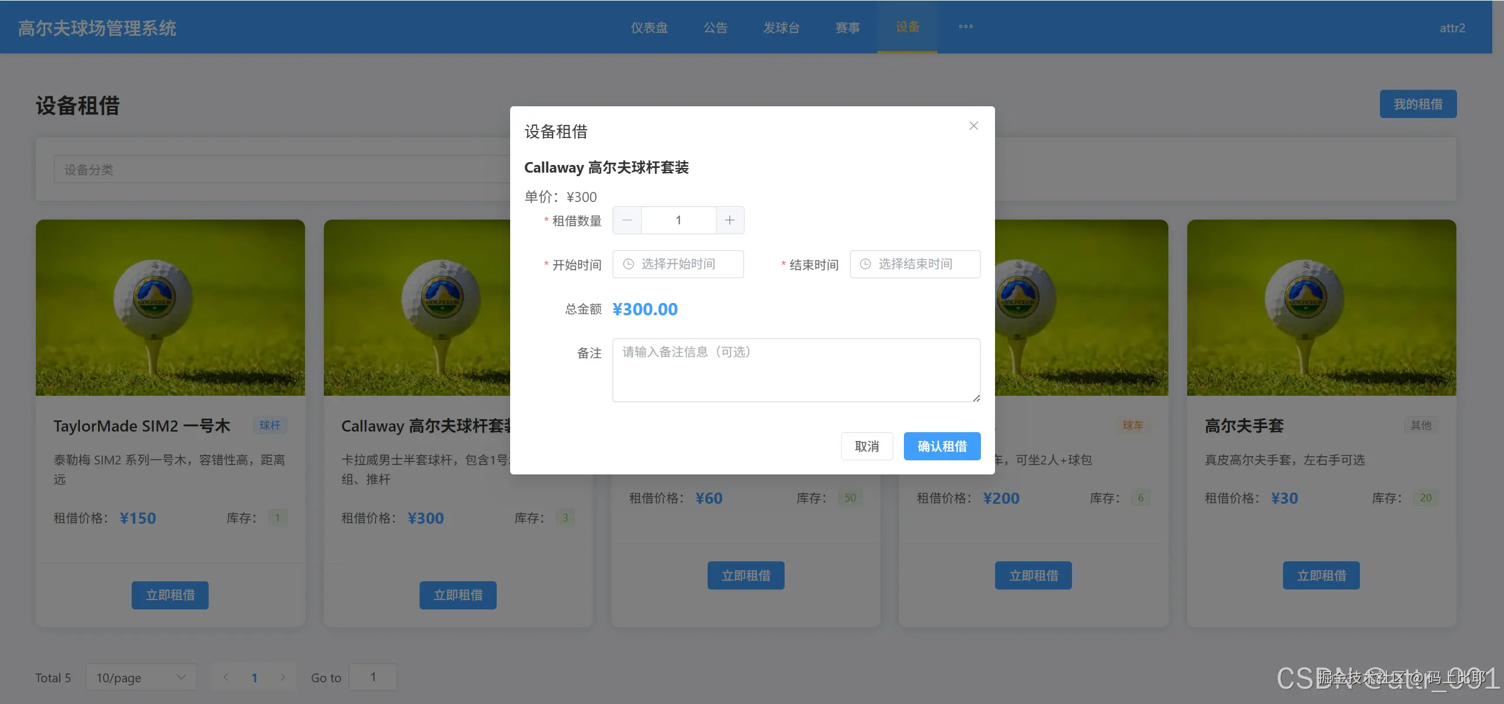The width and height of the screenshot is (1504, 704).
Task: Open the 公告 nav tab
Action: click(x=715, y=28)
